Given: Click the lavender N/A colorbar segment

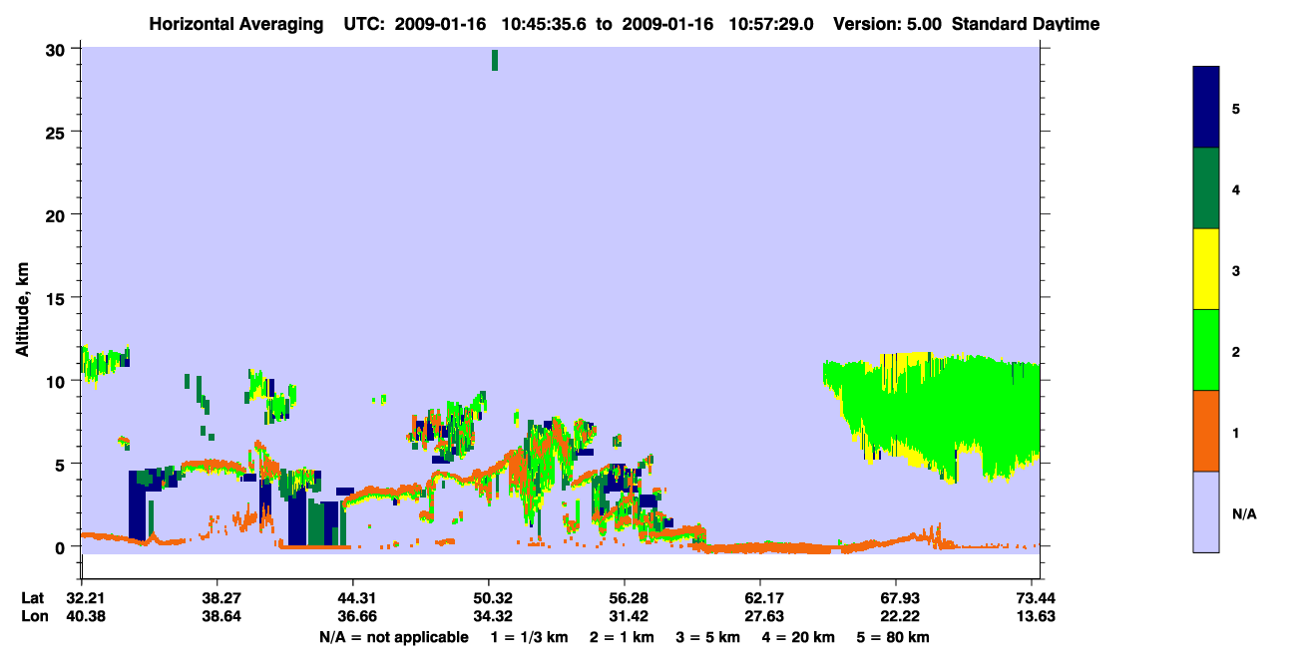Looking at the screenshot, I should 1206,511.
